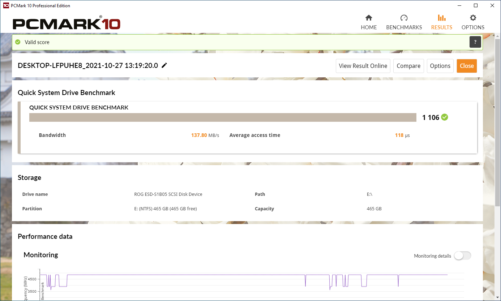501x301 pixels.
Task: Open the Results bar chart icon
Action: tap(441, 18)
